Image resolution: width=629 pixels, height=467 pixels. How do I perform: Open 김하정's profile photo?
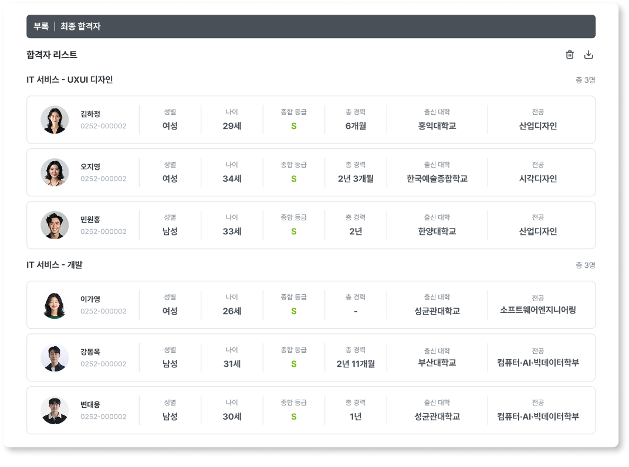[55, 120]
